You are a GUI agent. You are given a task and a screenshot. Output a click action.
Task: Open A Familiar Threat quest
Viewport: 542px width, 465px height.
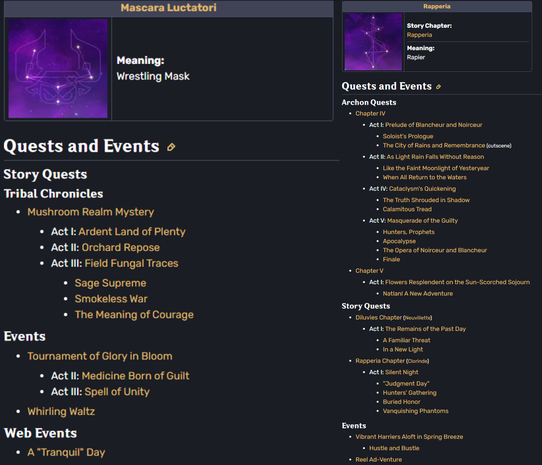pyautogui.click(x=407, y=340)
